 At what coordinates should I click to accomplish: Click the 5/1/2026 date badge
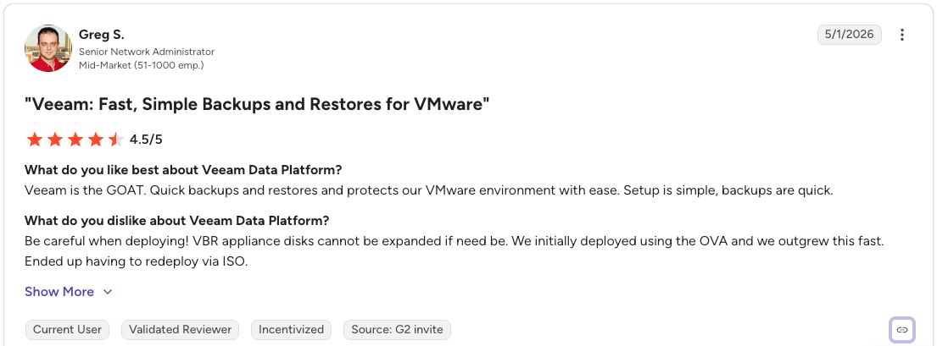tap(849, 35)
